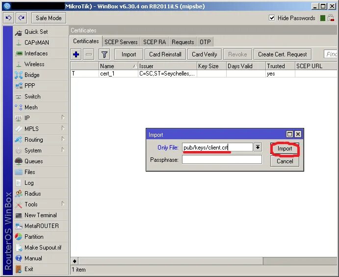The height and width of the screenshot is (277, 339).
Task: Expand the Tools submenu arrow
Action: (x=63, y=204)
